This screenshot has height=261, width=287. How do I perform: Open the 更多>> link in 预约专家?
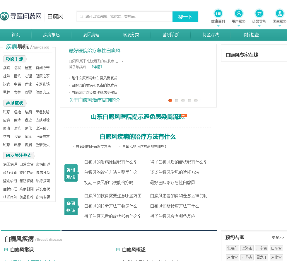coord(278,238)
